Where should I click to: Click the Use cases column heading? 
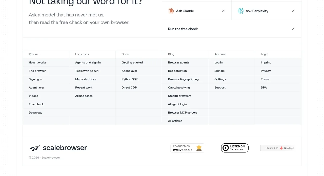coord(82,54)
